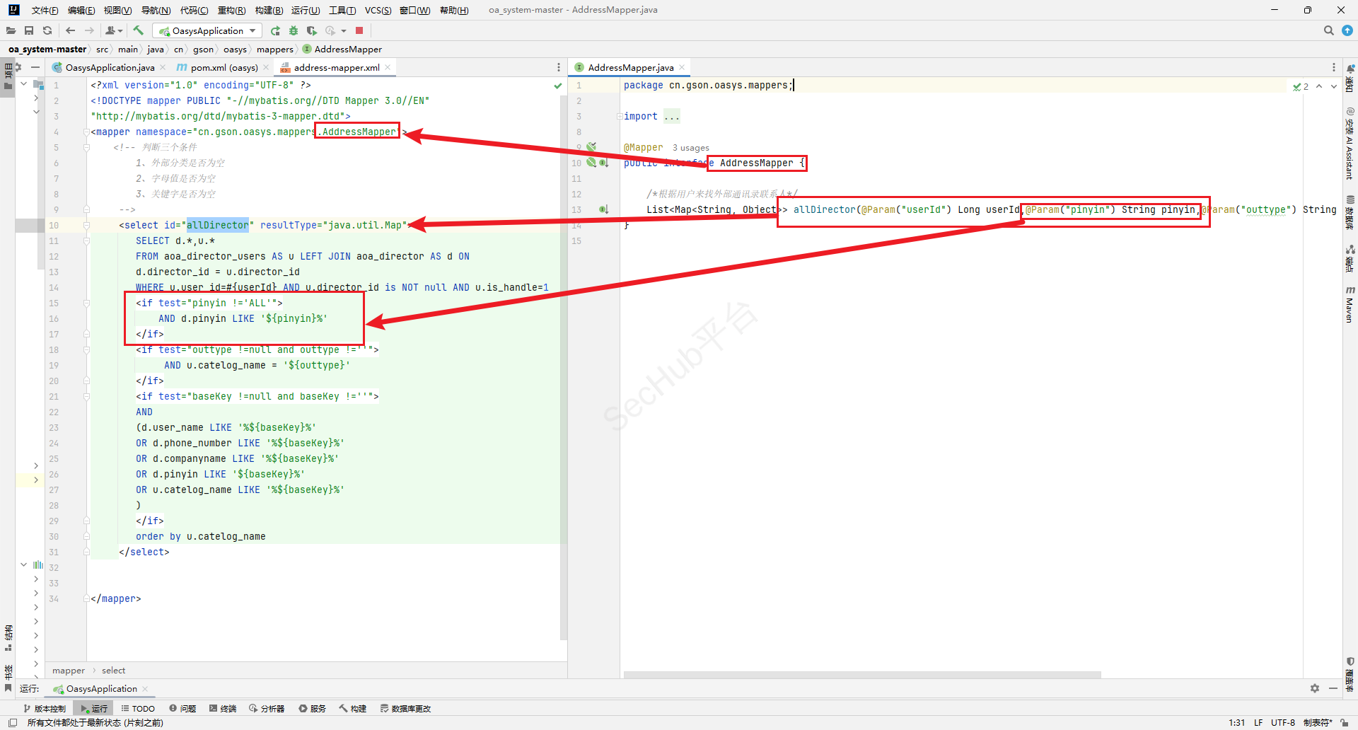This screenshot has height=730, width=1358.
Task: Navigate back with the left arrow icon
Action: (70, 30)
